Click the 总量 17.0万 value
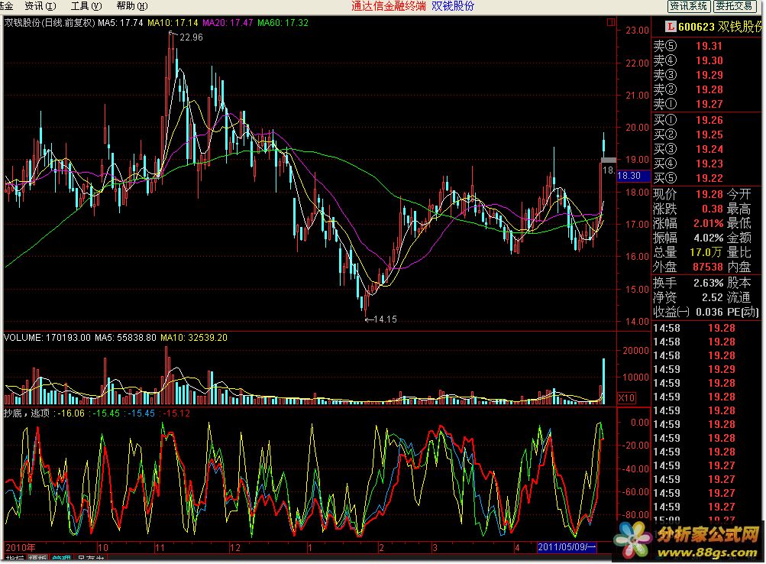This screenshot has height=564, width=766. pyautogui.click(x=706, y=253)
